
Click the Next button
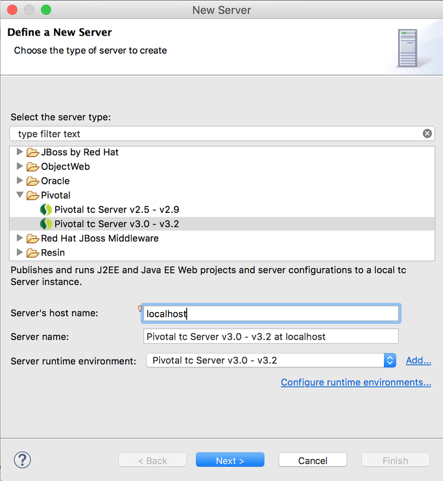coord(230,460)
